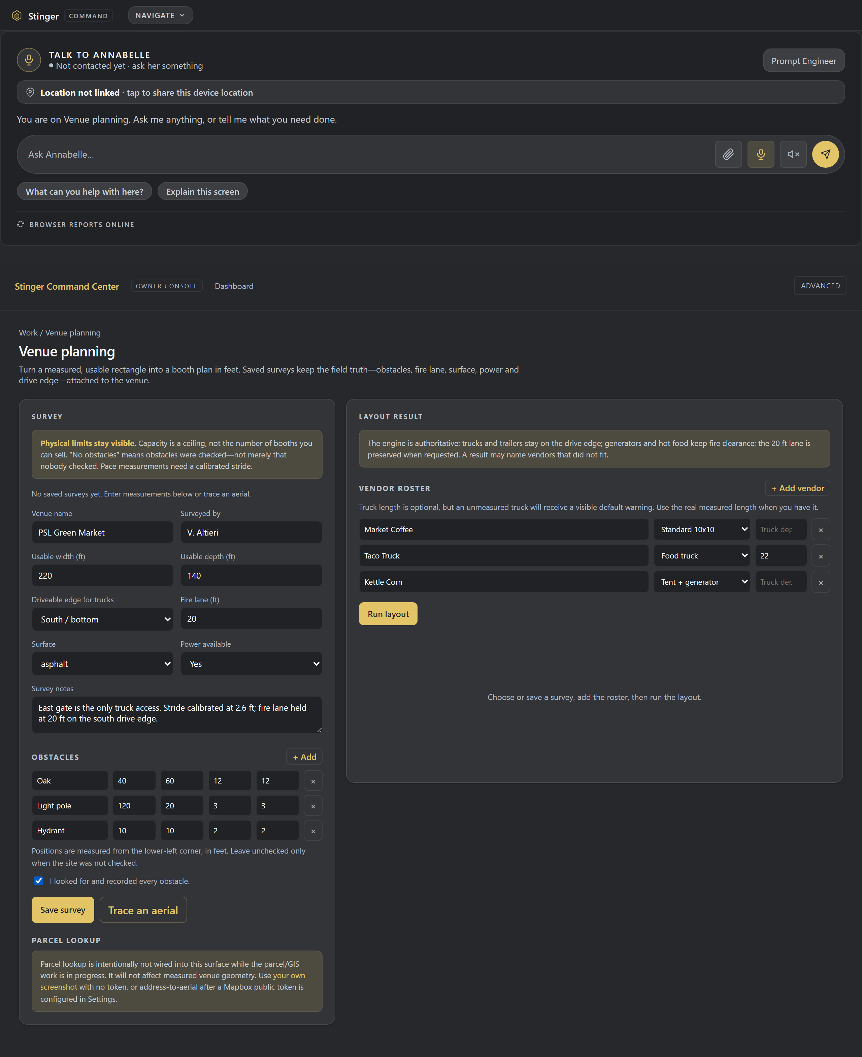
Task: Uncheck 'I looked for and recorded every obstacle'
Action: point(39,881)
